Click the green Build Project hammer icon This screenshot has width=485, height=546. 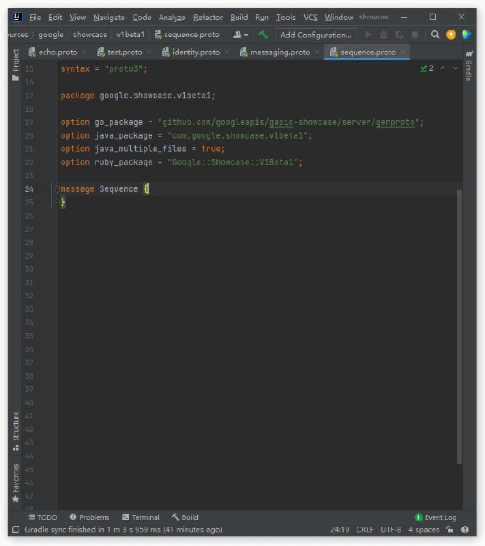pyautogui.click(x=263, y=35)
